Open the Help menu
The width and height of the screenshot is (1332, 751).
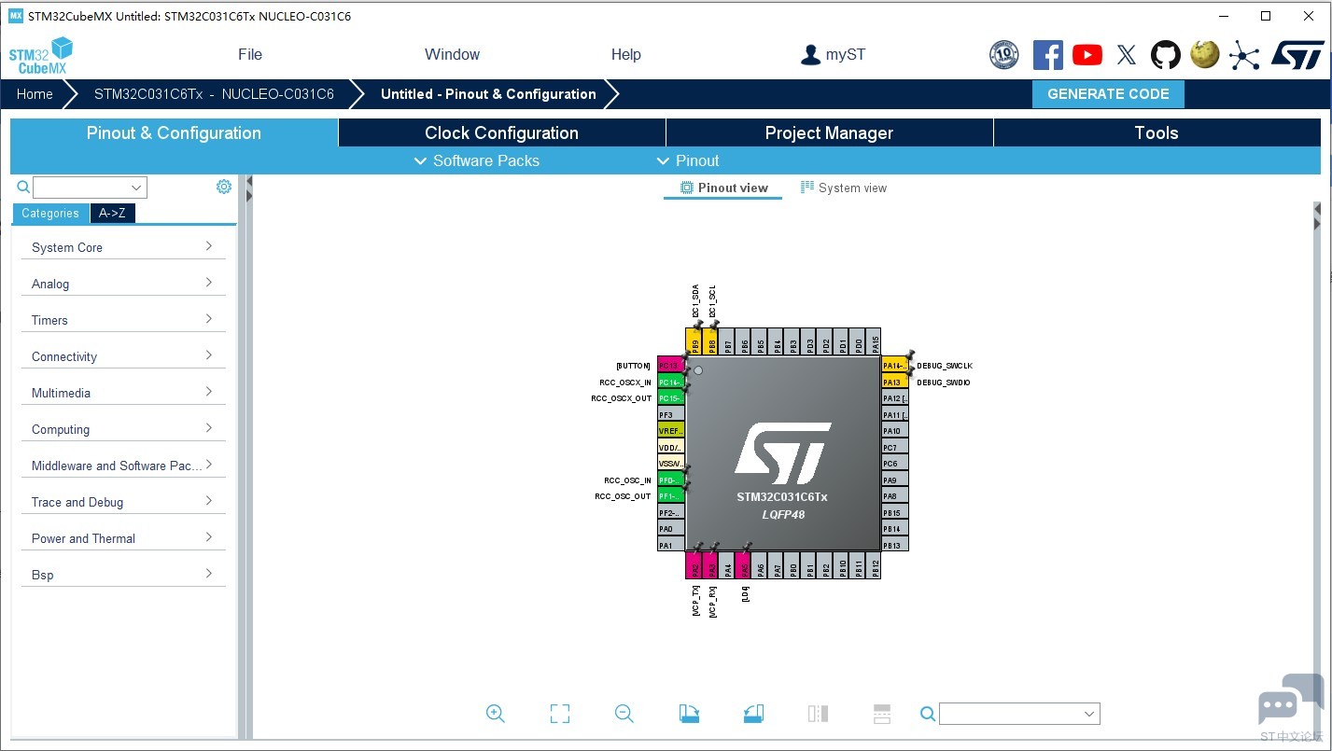click(625, 54)
